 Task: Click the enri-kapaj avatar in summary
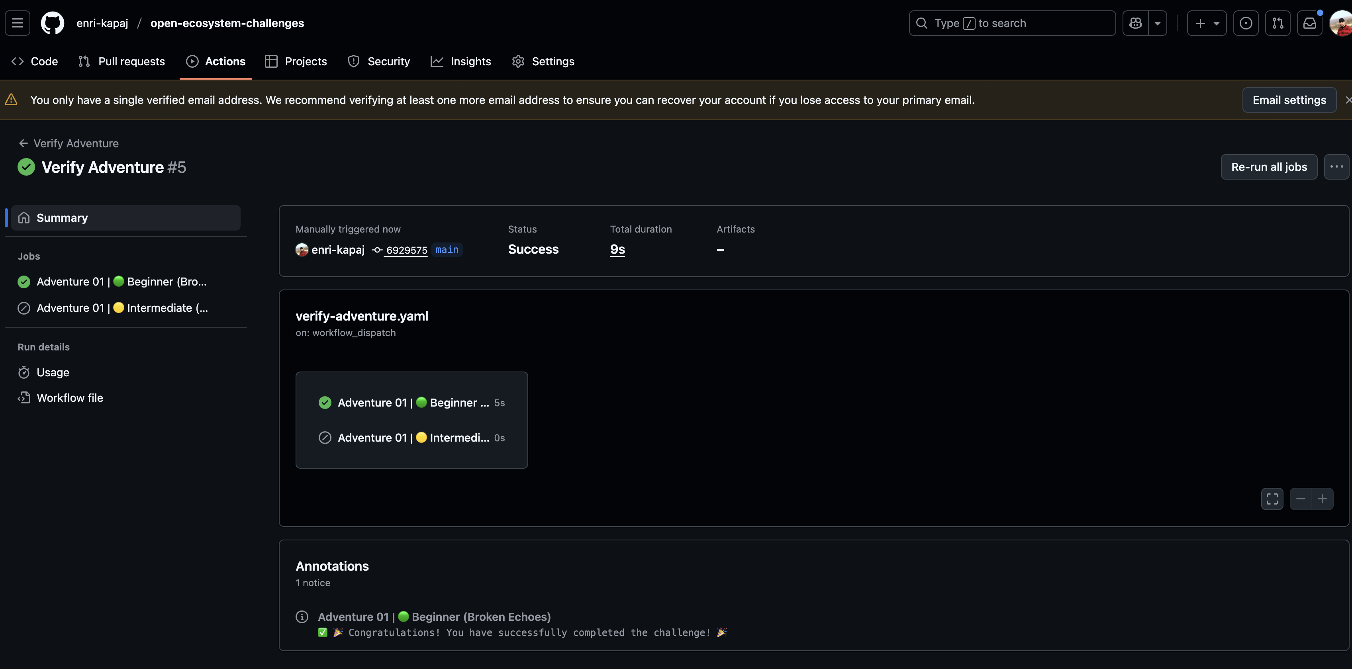[x=302, y=250]
